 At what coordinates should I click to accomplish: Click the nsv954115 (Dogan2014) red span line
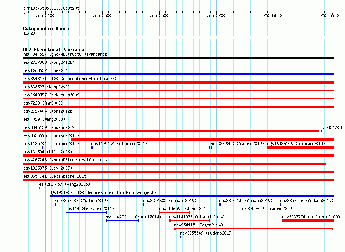tap(254, 229)
